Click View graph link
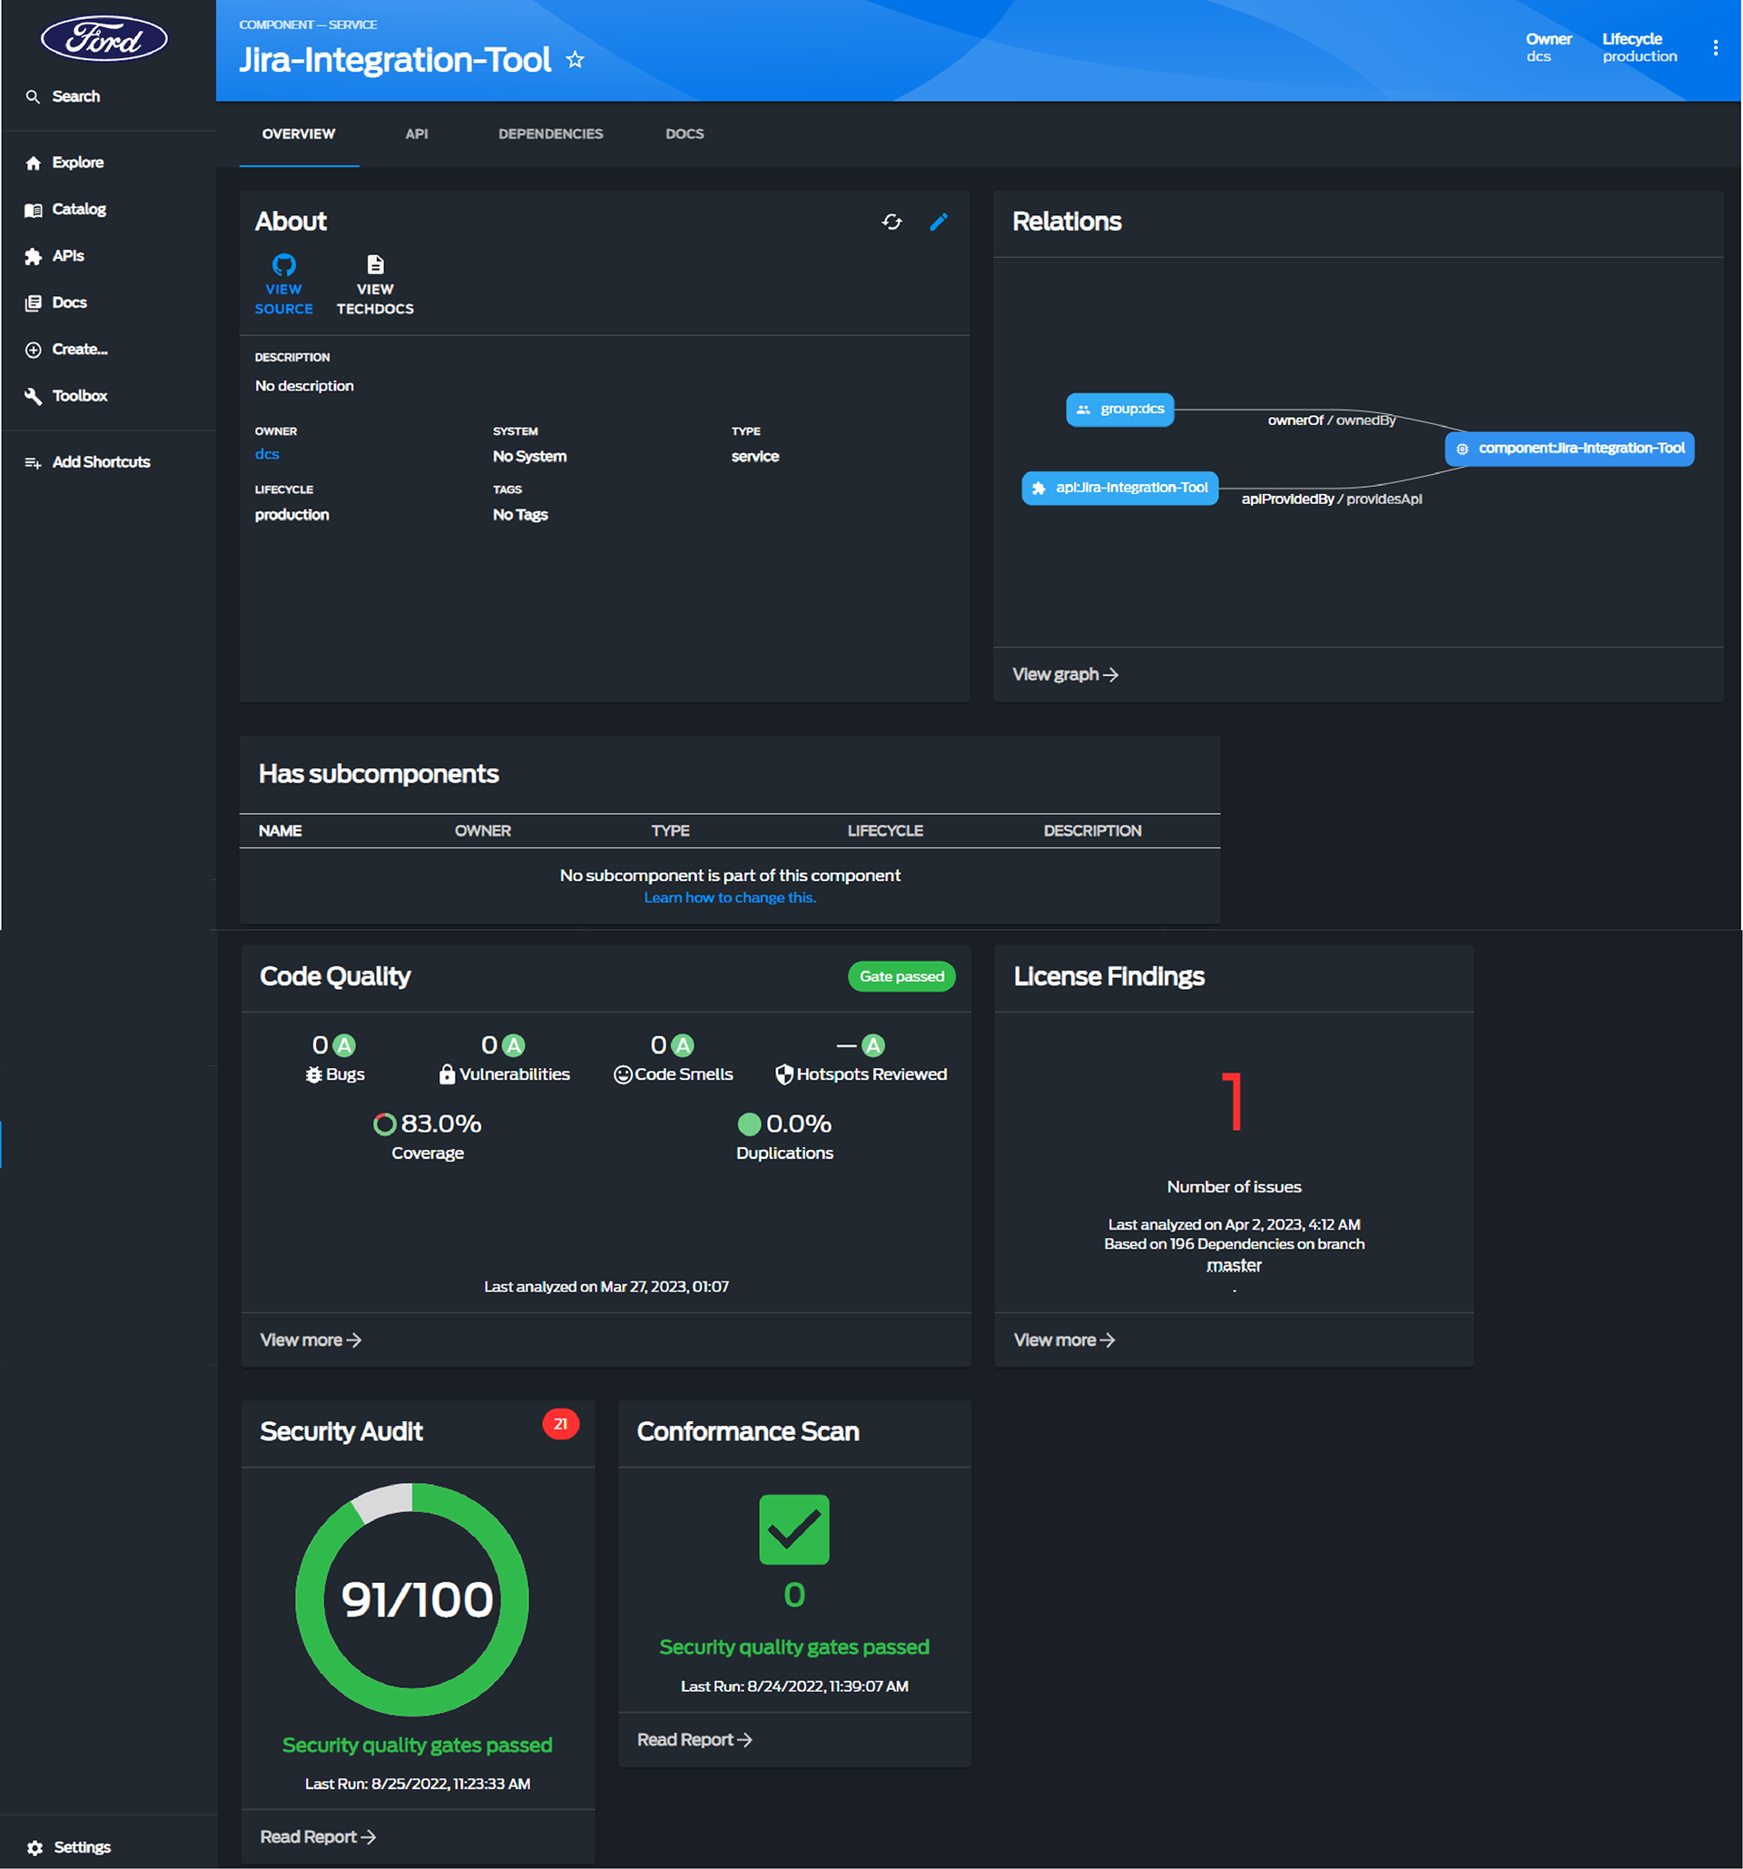This screenshot has width=1743, height=1869. coord(1065,675)
